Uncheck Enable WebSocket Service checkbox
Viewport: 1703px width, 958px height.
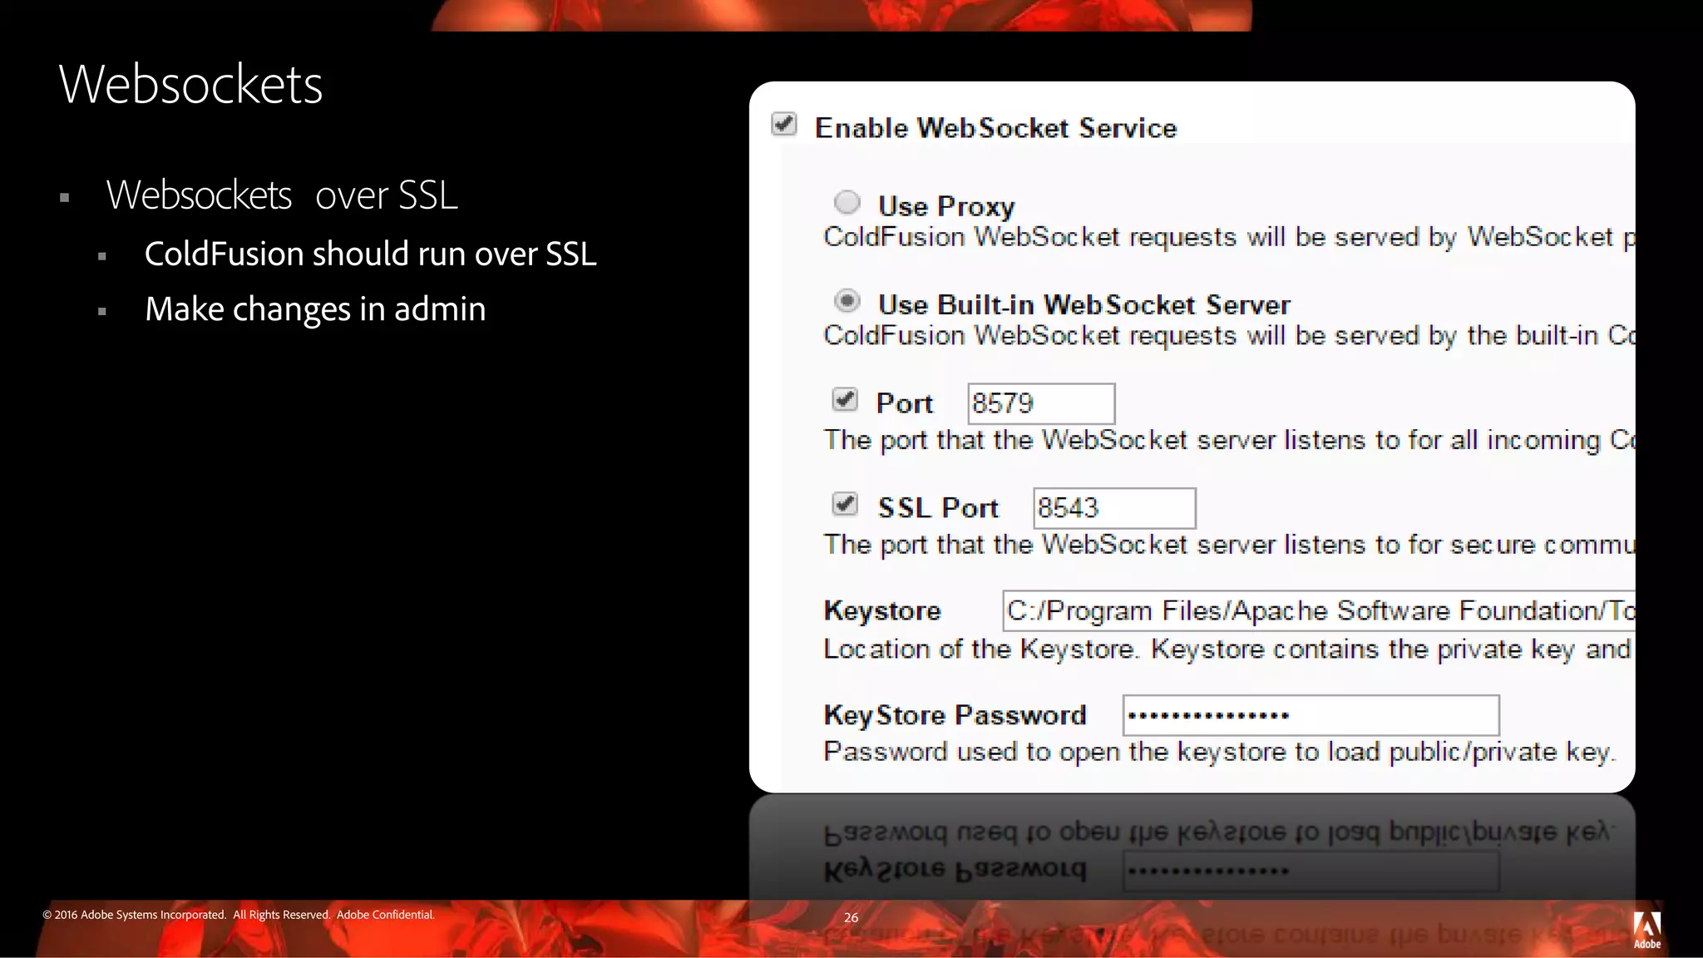click(x=784, y=125)
